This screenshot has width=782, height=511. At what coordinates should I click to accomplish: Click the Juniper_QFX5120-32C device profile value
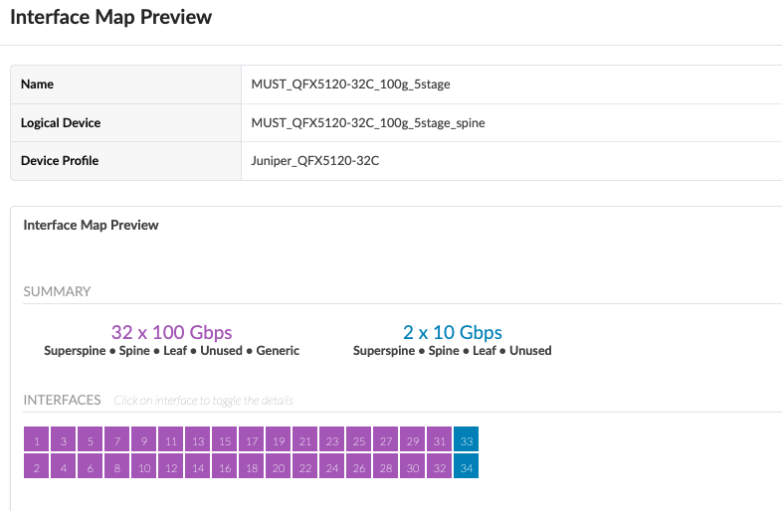[315, 161]
